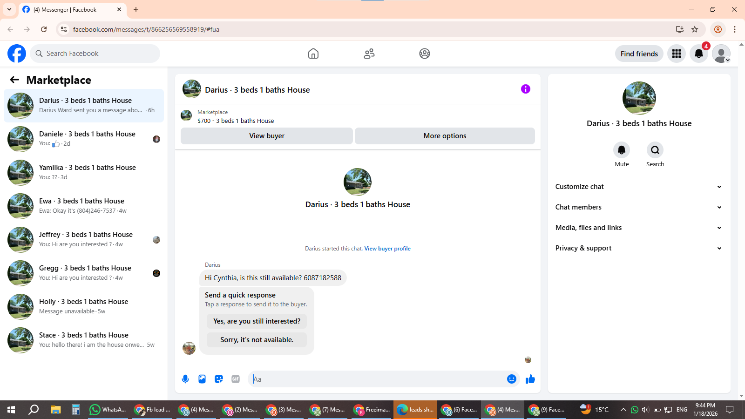Open account profile picture menu
Image resolution: width=745 pixels, height=419 pixels.
[x=721, y=54]
